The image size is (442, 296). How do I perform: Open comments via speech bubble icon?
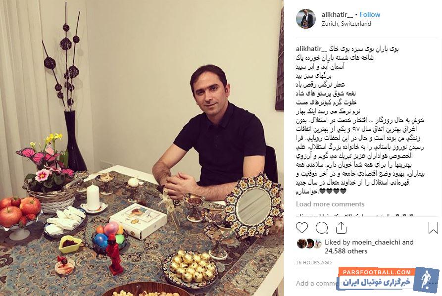322,228
